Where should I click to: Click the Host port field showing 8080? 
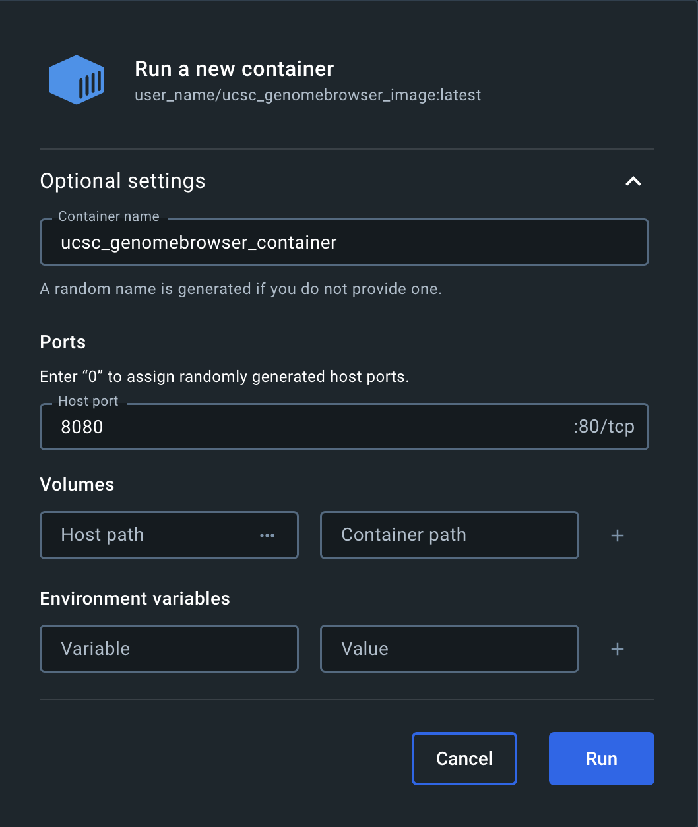pyautogui.click(x=303, y=427)
